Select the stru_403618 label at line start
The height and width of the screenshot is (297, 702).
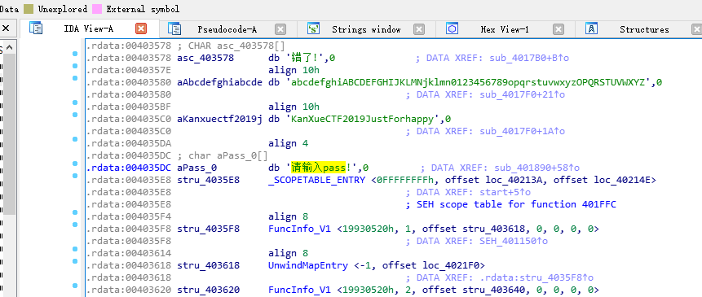[208, 265]
